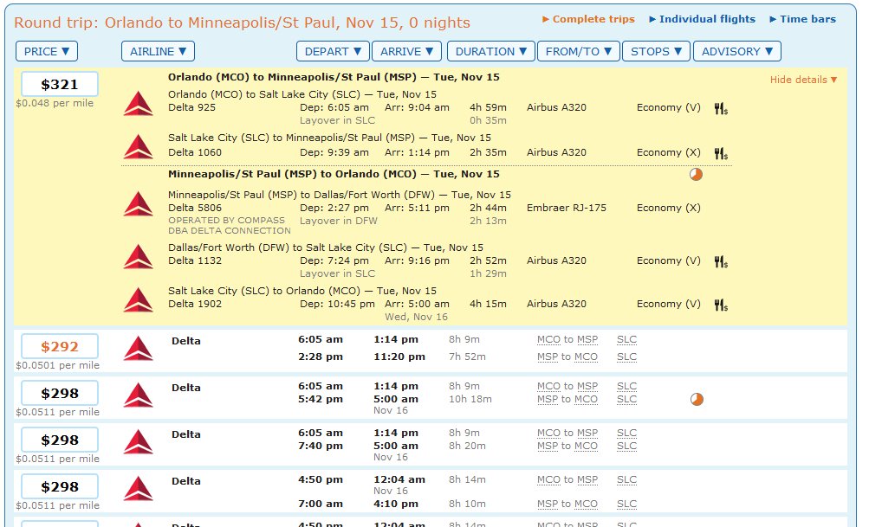869x527 pixels.
Task: Click the SLC stop link in the $292 outbound row
Action: tap(626, 340)
